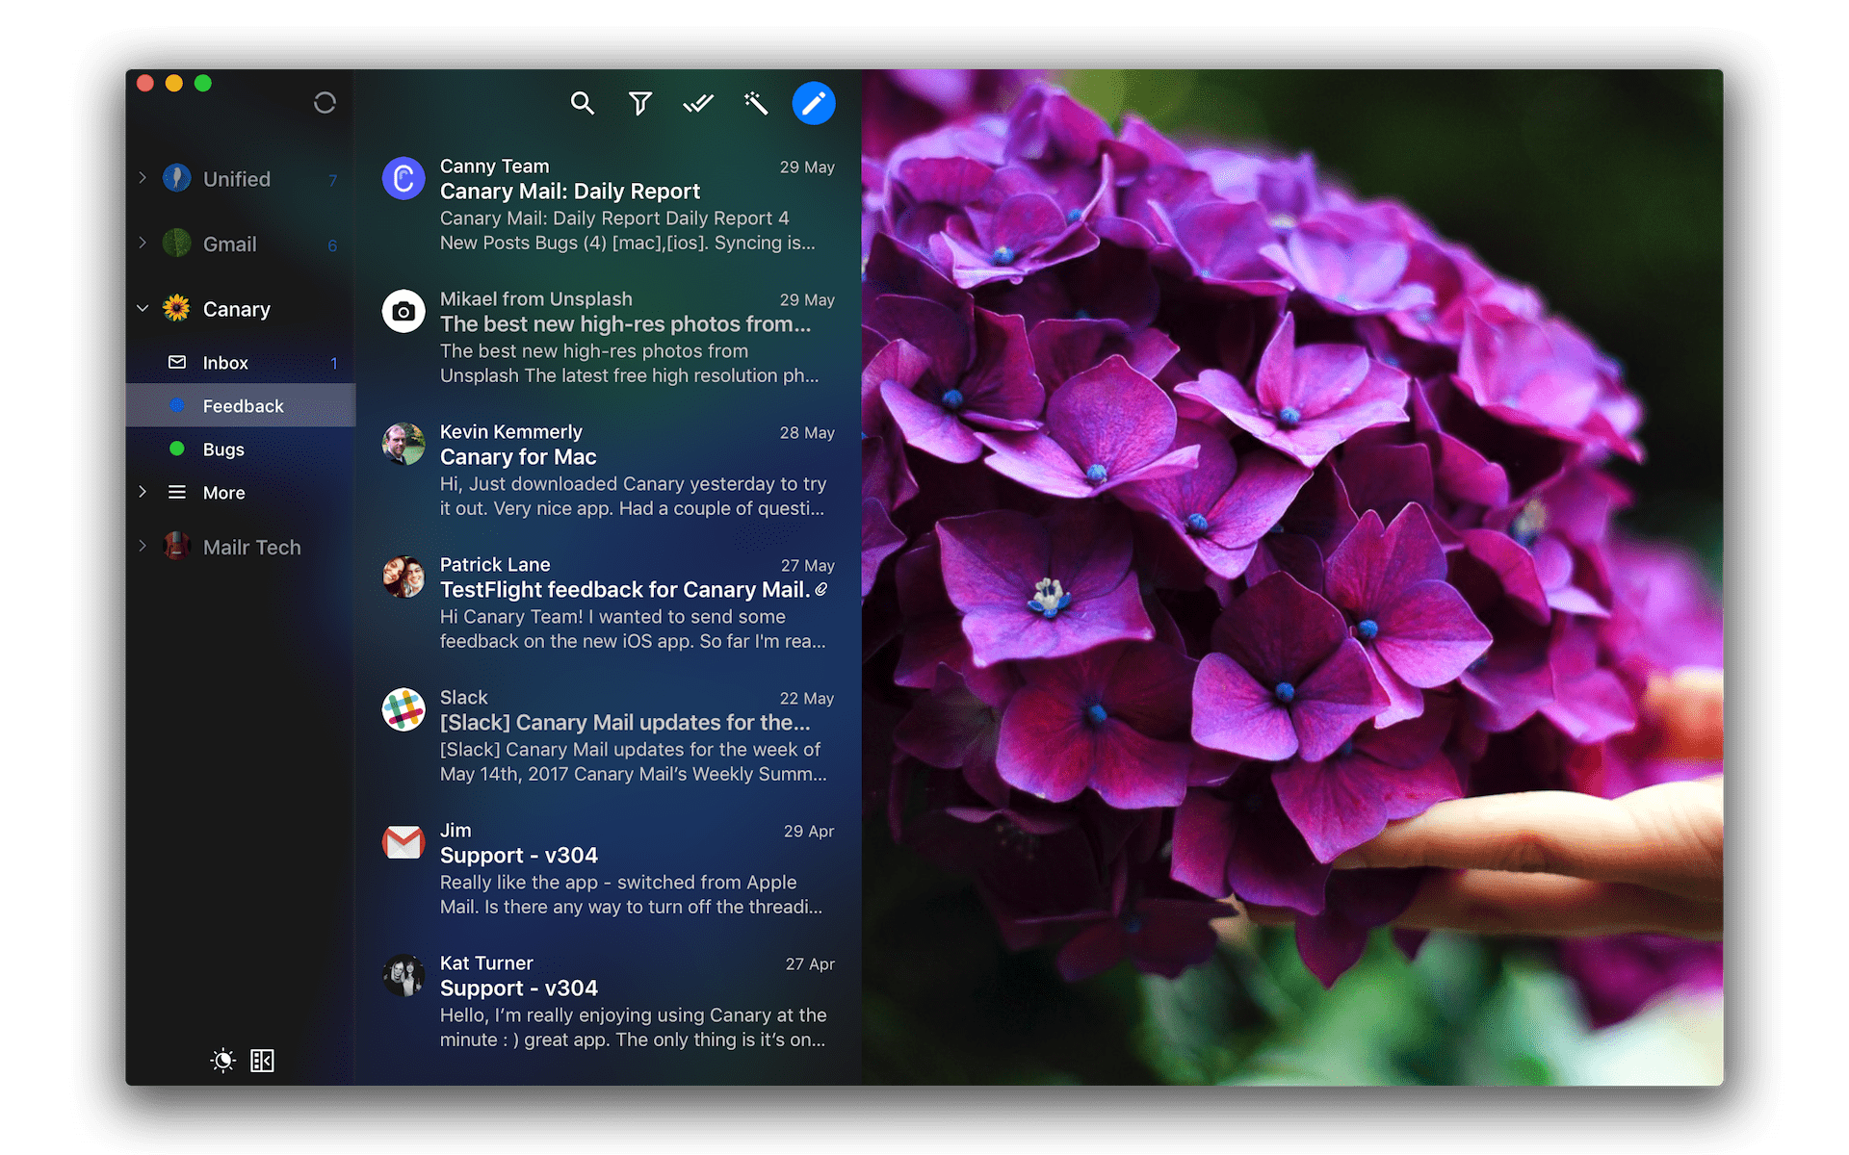The height and width of the screenshot is (1155, 1849).
Task: Open the Canary for Mac email
Action: [608, 471]
